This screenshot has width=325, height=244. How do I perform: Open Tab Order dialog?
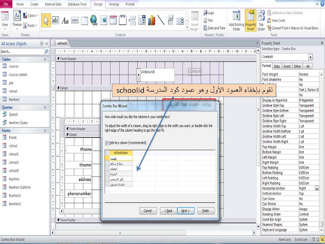pyautogui.click(x=261, y=21)
